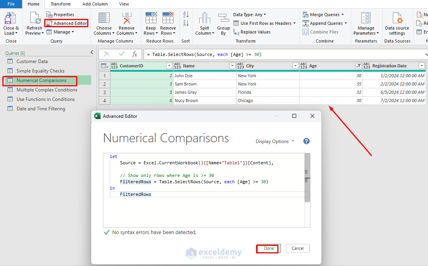Confirm formula with checkmark icon

pos(121,54)
